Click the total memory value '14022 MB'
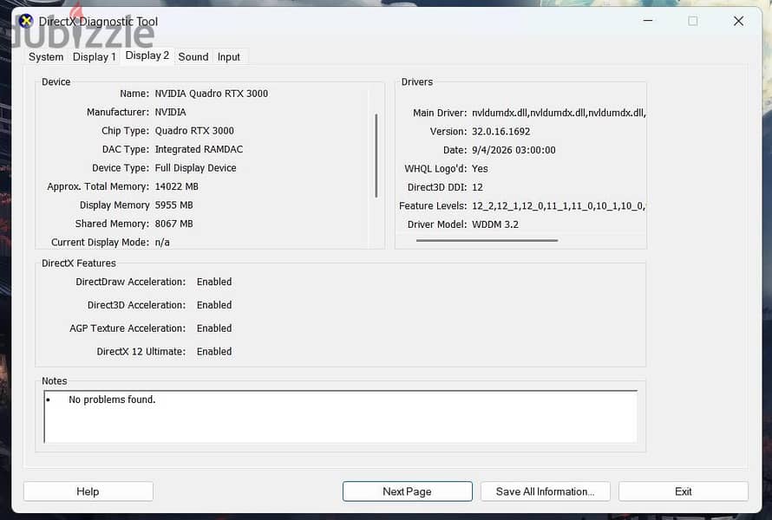Image resolution: width=772 pixels, height=520 pixels. [x=177, y=186]
